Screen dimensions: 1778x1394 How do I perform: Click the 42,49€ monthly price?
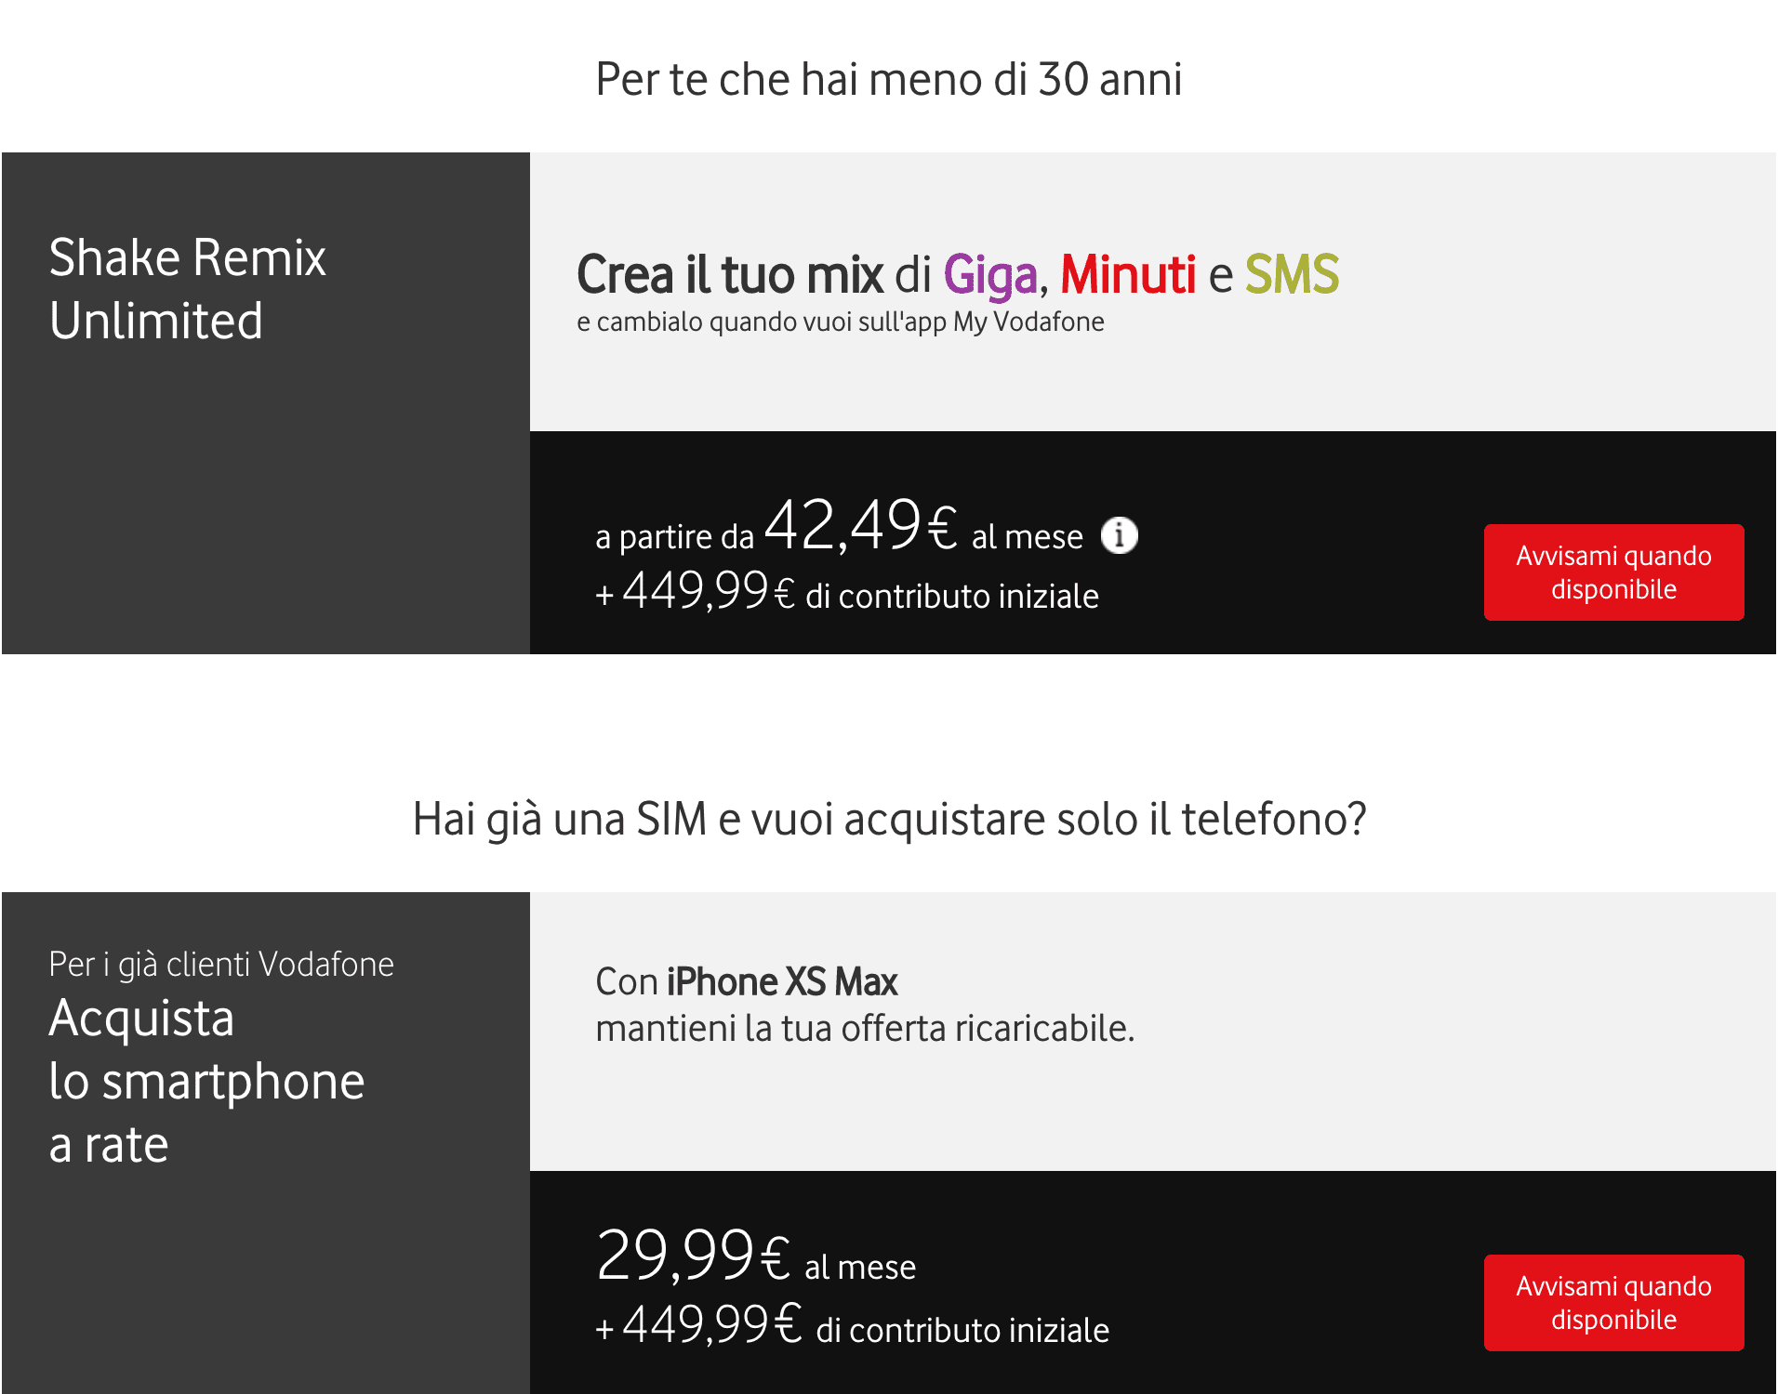click(x=860, y=525)
